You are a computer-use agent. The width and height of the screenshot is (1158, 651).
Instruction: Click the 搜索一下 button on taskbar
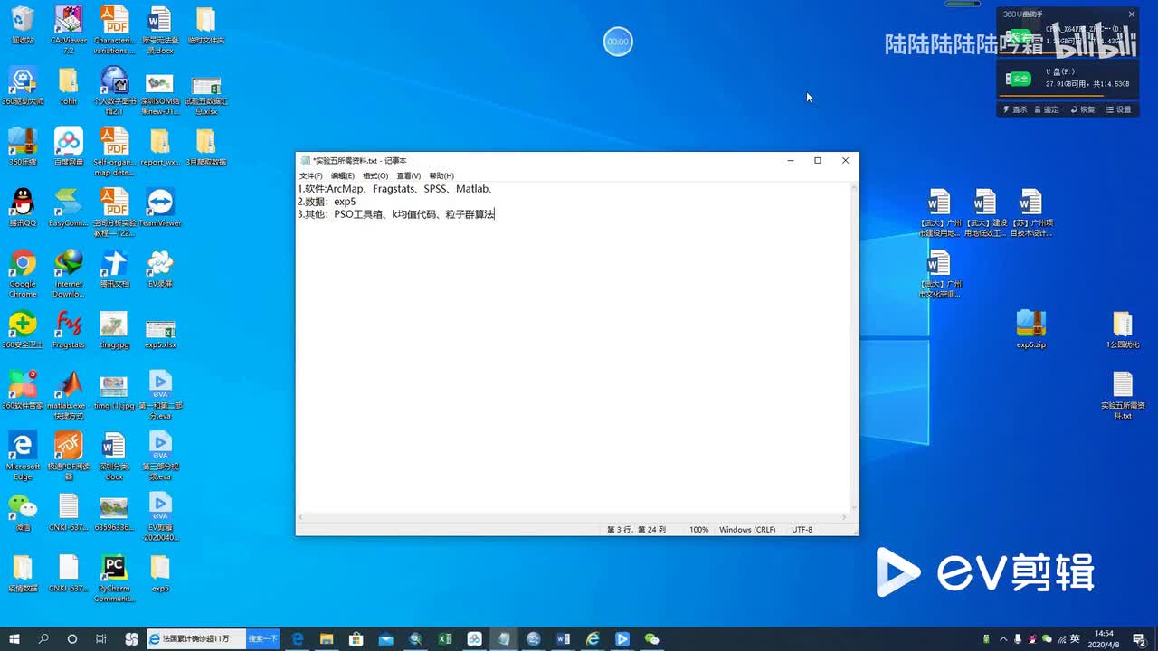click(x=262, y=639)
